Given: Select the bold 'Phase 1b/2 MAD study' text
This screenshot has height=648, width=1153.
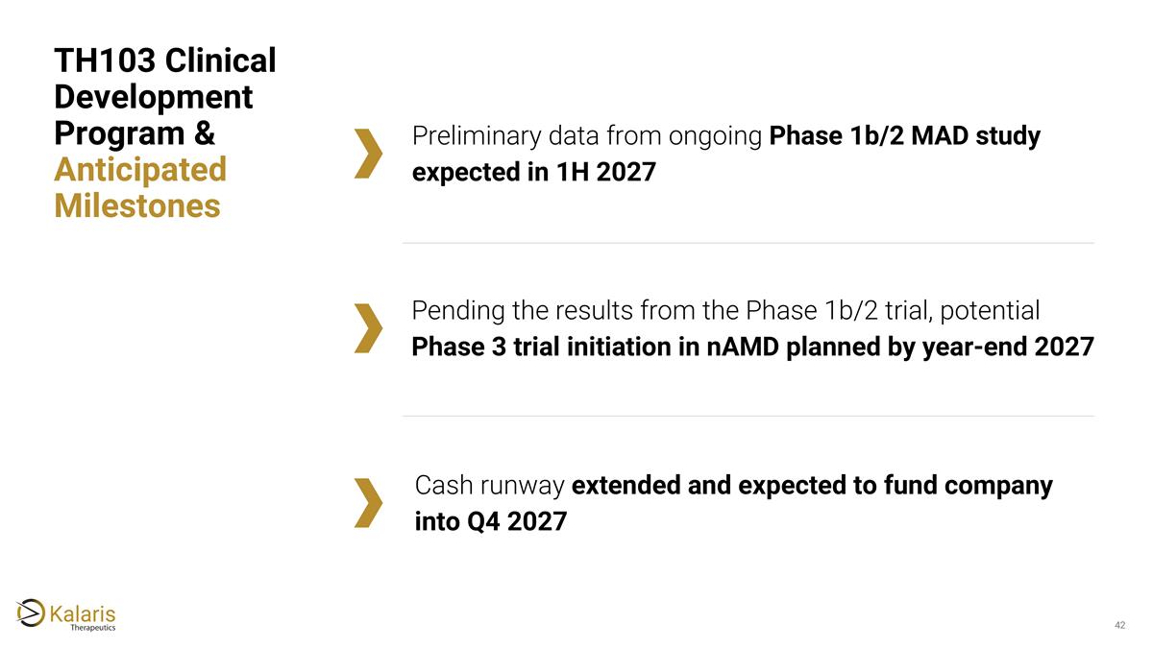Looking at the screenshot, I should click(x=905, y=136).
